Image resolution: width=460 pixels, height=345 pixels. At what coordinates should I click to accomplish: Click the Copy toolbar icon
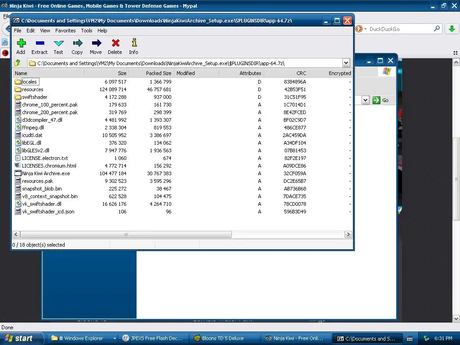click(77, 43)
